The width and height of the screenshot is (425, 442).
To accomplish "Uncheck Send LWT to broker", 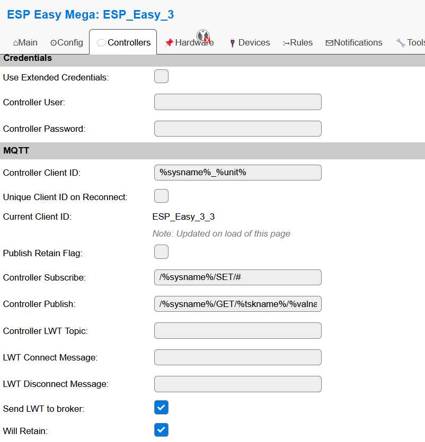I will click(161, 407).
